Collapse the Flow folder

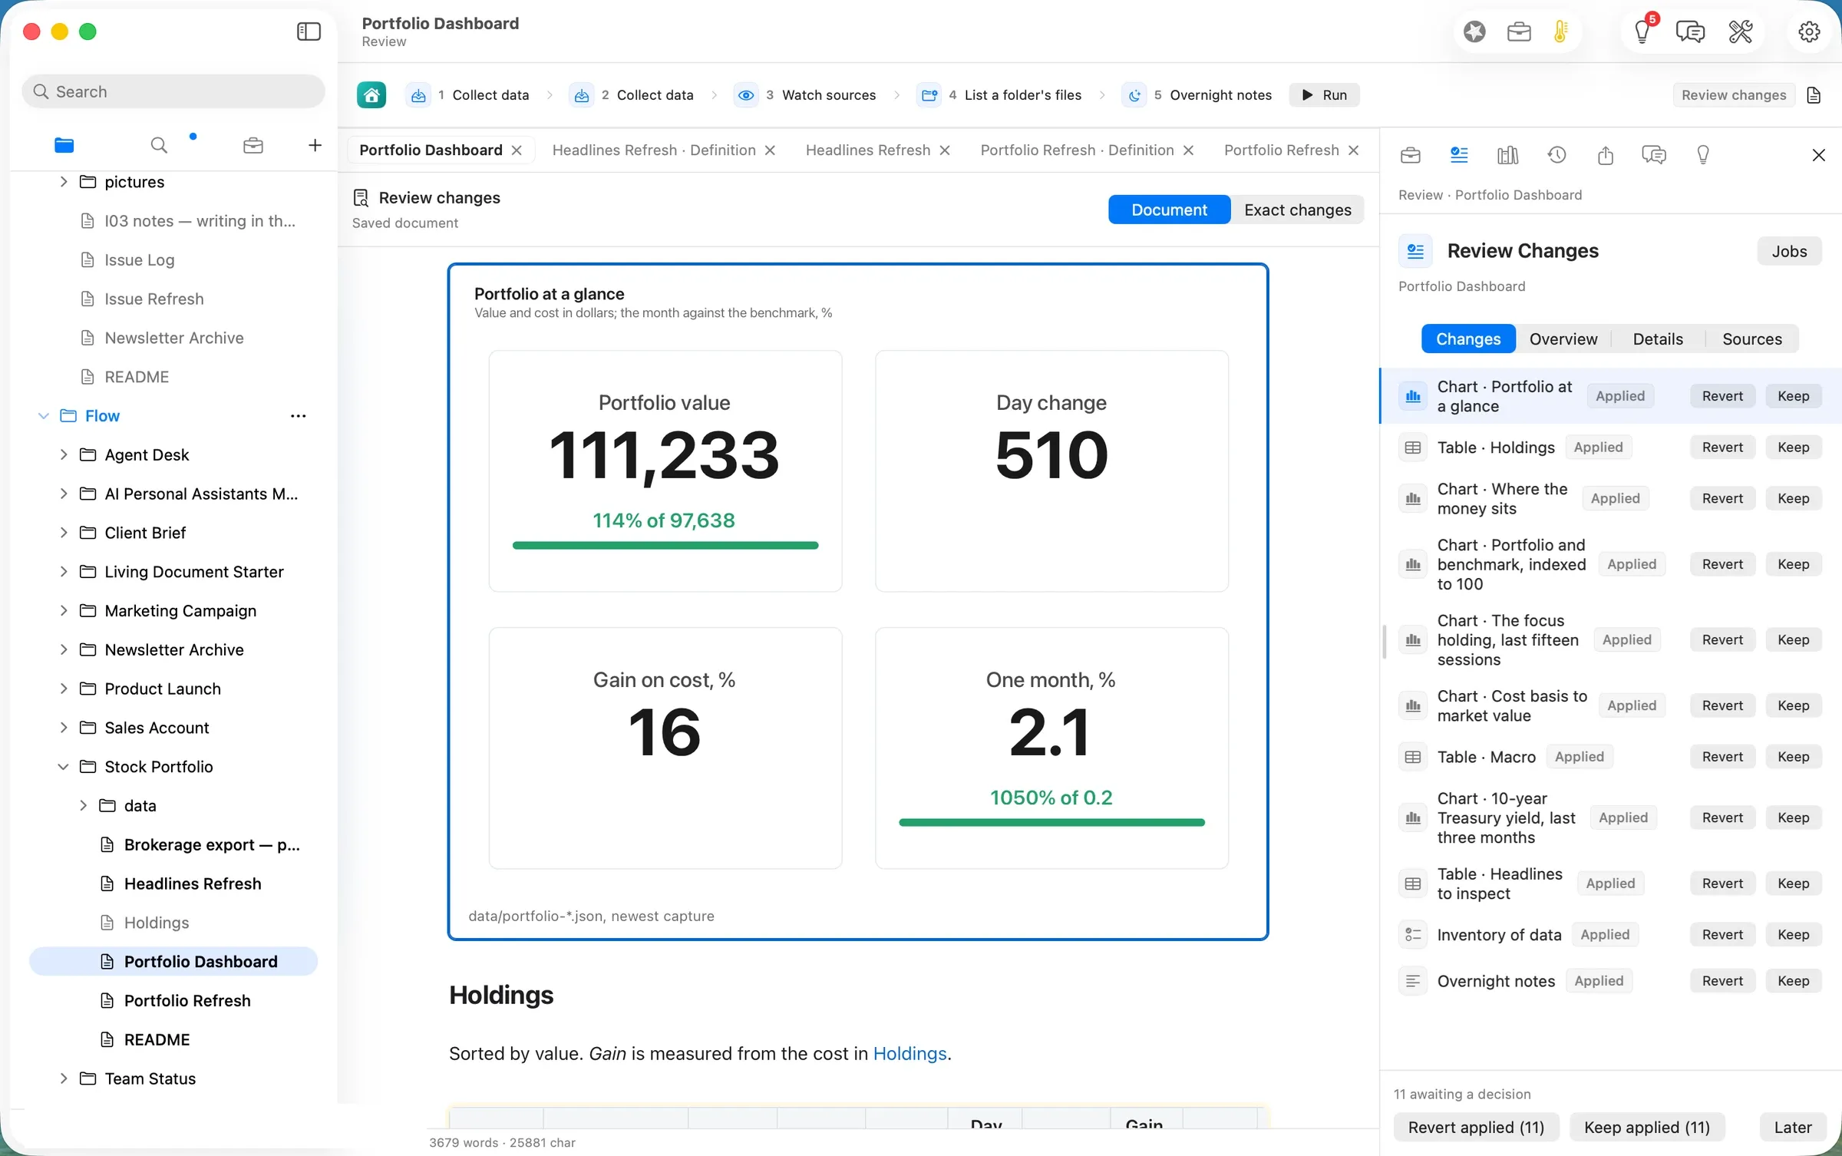tap(44, 416)
